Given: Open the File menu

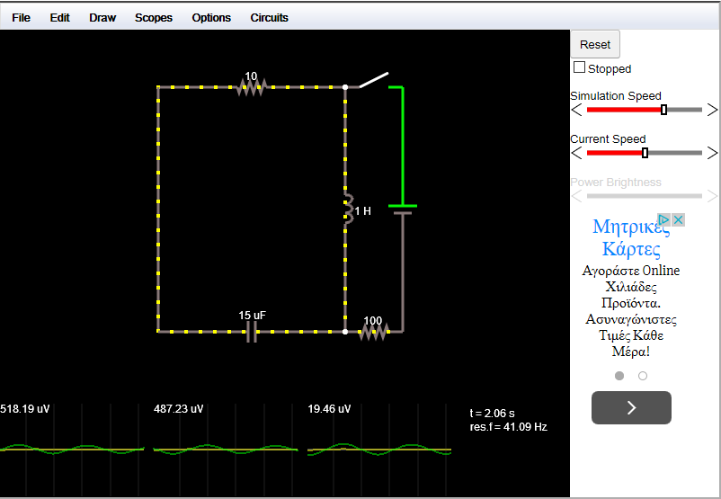Looking at the screenshot, I should click(21, 17).
